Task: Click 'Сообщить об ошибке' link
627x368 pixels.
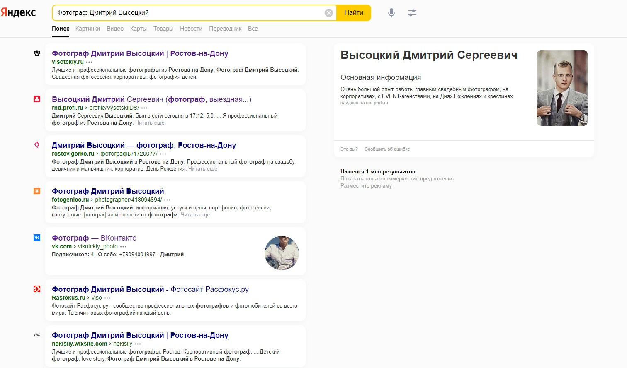Action: pyautogui.click(x=387, y=149)
